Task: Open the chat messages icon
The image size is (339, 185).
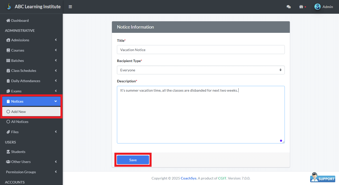Action: [289, 7]
